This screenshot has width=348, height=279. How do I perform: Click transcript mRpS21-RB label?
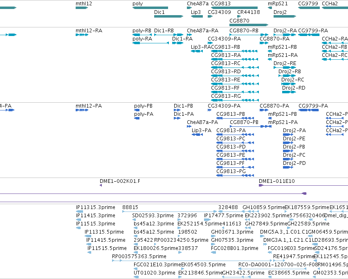pyautogui.click(x=282, y=47)
